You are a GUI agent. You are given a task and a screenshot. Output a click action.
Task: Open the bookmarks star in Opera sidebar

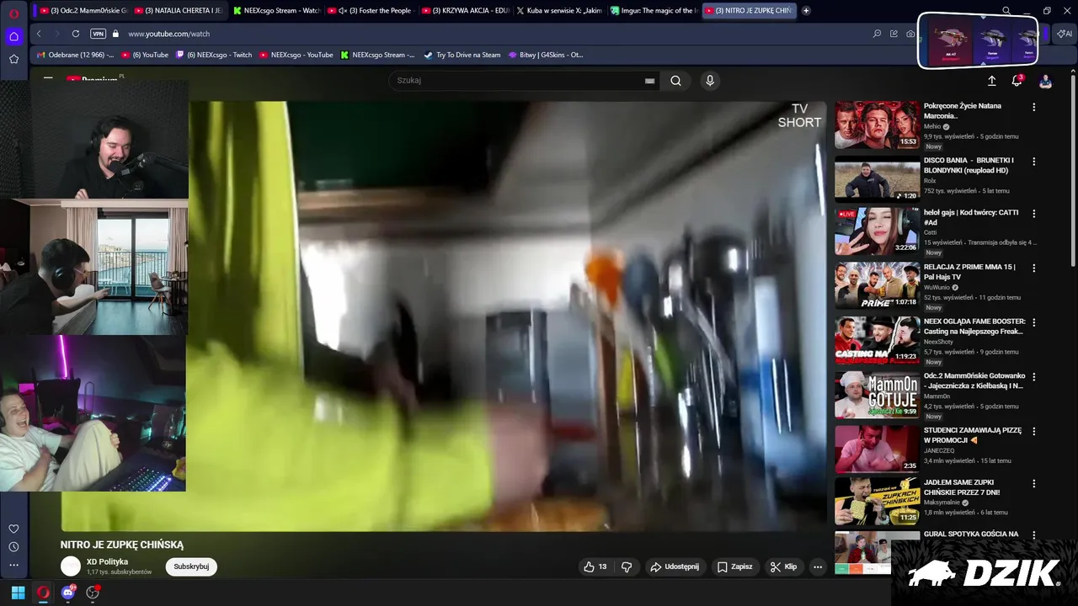[13, 59]
